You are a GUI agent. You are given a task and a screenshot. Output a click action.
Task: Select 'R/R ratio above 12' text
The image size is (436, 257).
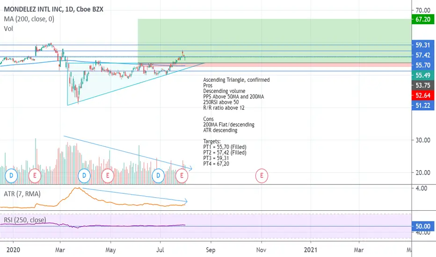tap(224, 108)
